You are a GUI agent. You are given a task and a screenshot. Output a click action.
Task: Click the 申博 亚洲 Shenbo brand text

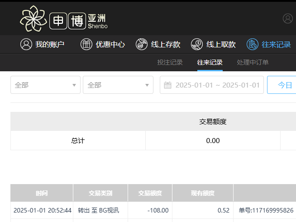pyautogui.click(x=79, y=21)
